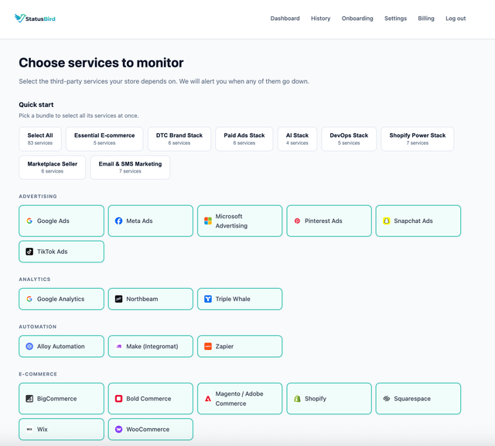
Task: Choose Email & SMS Marketing bundle
Action: [x=130, y=167]
